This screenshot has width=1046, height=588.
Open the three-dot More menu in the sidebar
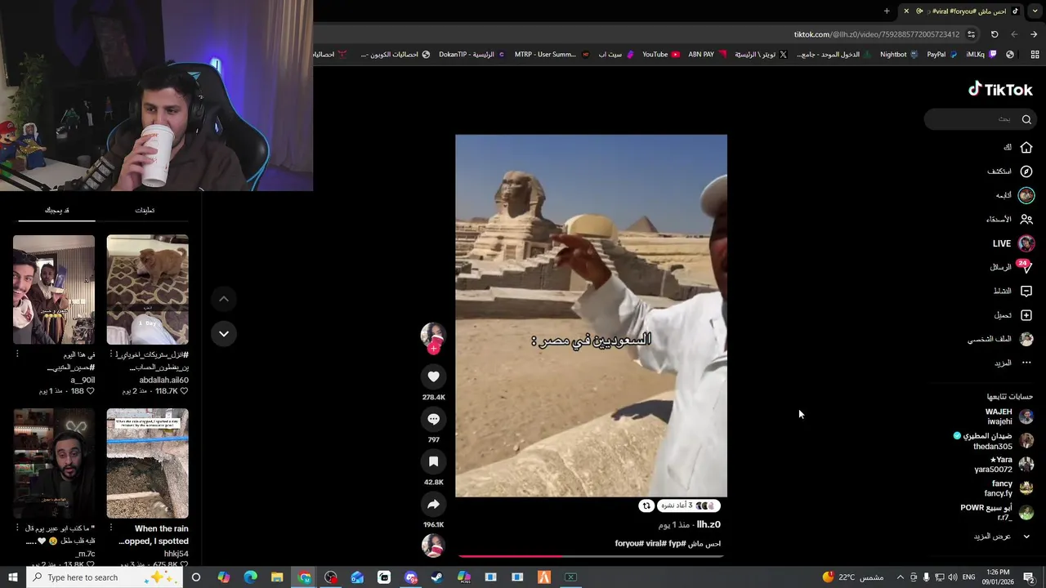1026,363
